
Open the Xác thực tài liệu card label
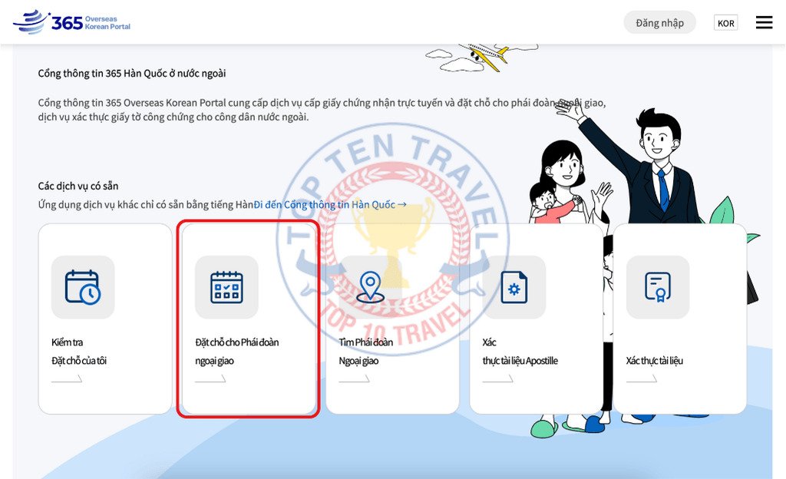pyautogui.click(x=655, y=361)
